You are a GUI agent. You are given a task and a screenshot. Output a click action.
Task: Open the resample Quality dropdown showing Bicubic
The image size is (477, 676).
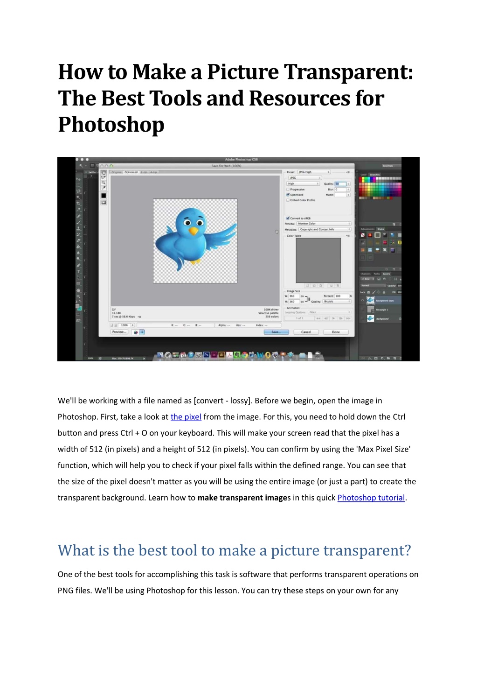click(337, 302)
